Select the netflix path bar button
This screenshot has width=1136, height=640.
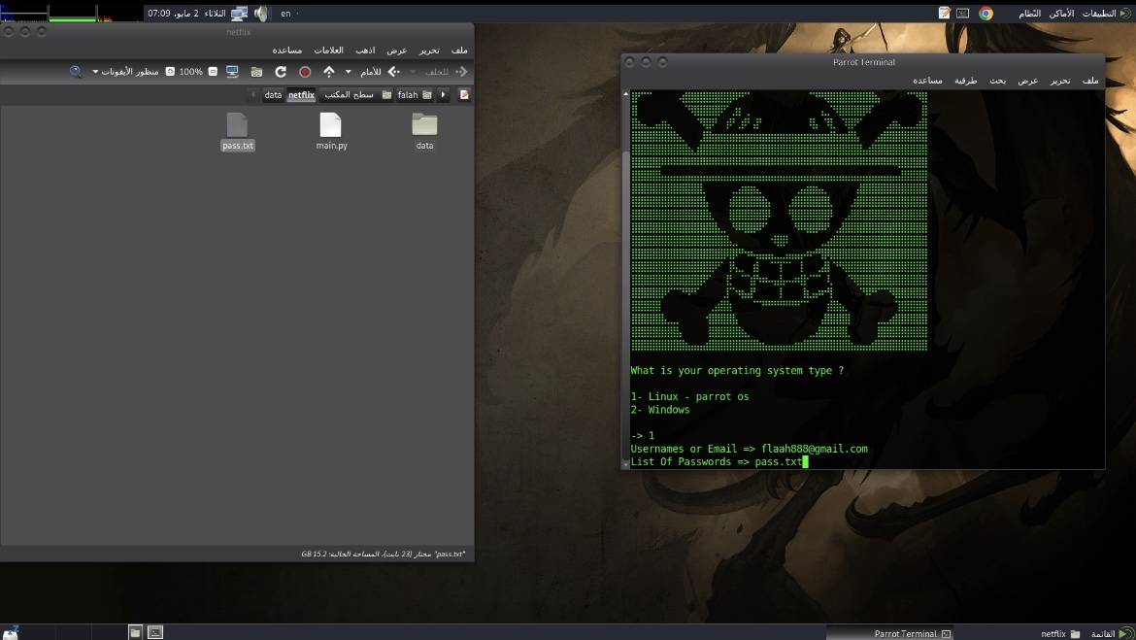click(301, 95)
